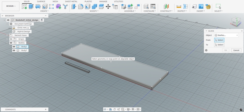The height and width of the screenshot is (112, 244).
Task: Click the Insert Component icon in Assemble
Action: (x=124, y=6)
